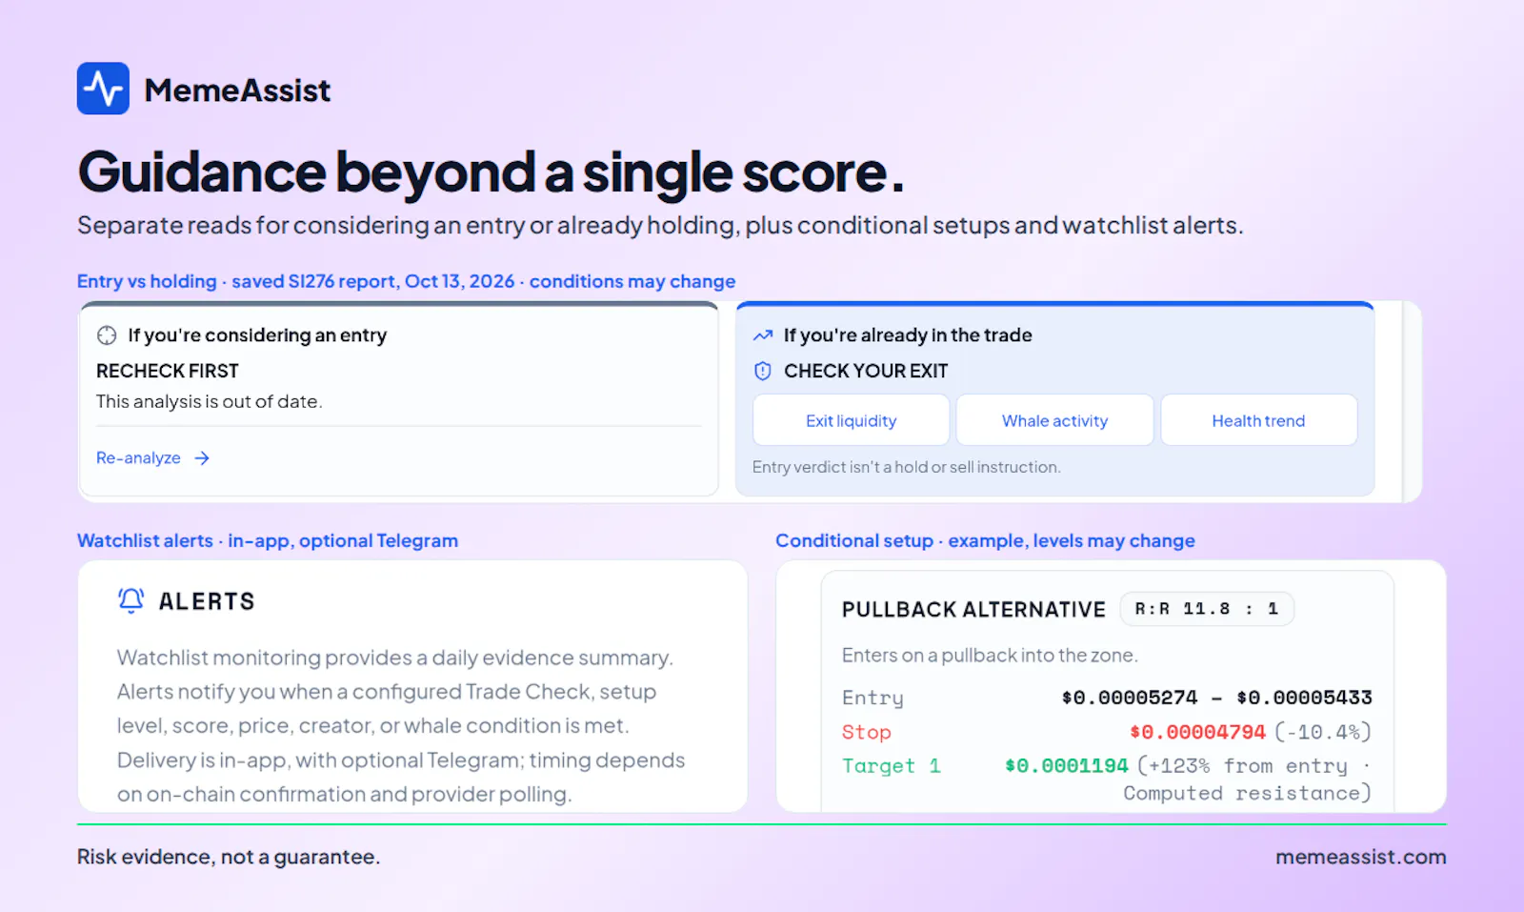Viewport: 1524px width, 912px height.
Task: Click the green Target 1 price $0.0001194
Action: click(x=1067, y=766)
